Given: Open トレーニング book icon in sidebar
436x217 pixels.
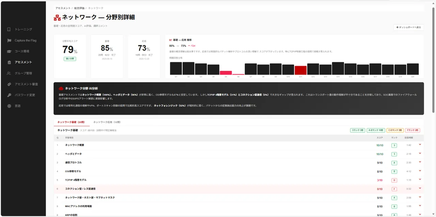Looking at the screenshot, I should (x=9, y=30).
